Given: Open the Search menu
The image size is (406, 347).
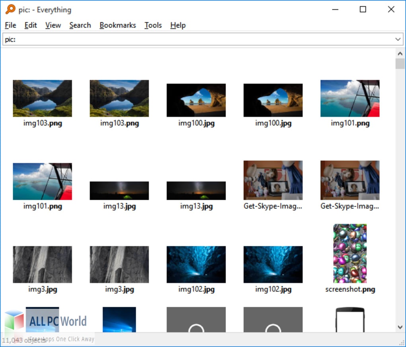Looking at the screenshot, I should coord(80,25).
